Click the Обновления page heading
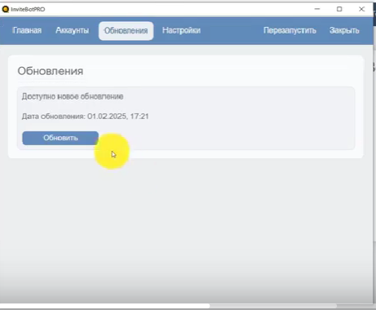 point(51,71)
